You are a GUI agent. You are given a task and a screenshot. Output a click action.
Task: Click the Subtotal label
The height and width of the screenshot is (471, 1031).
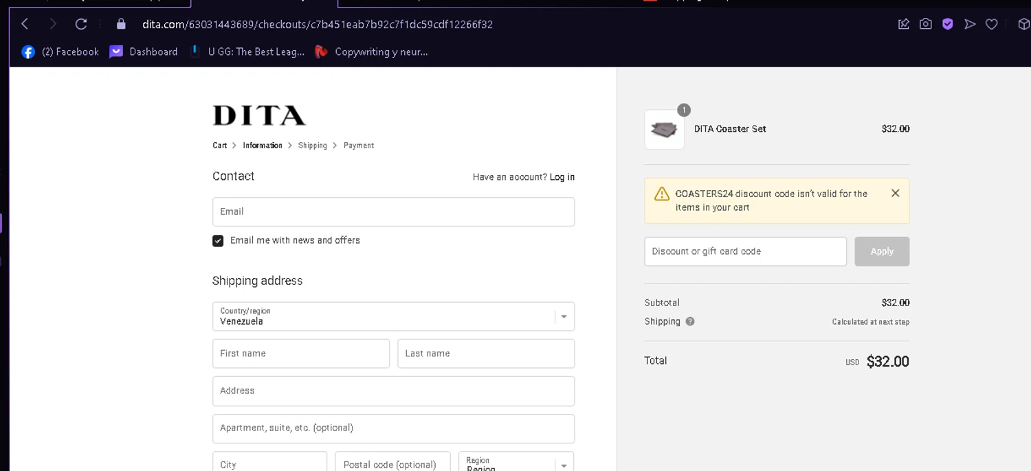pyautogui.click(x=662, y=303)
